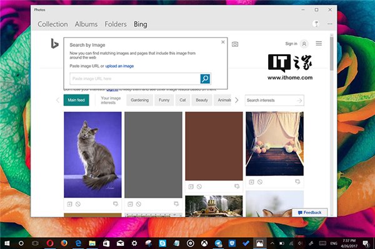This screenshot has width=375, height=249.
Task: Open the waterfall fountain thumbnail
Action: point(214,206)
